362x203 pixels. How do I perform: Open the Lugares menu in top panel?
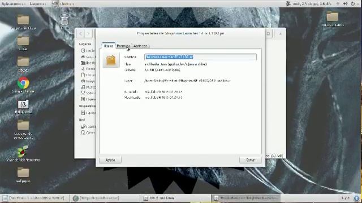pyautogui.click(x=38, y=4)
